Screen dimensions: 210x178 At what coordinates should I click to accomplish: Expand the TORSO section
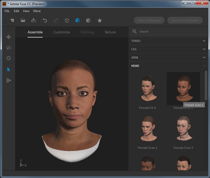[204, 41]
